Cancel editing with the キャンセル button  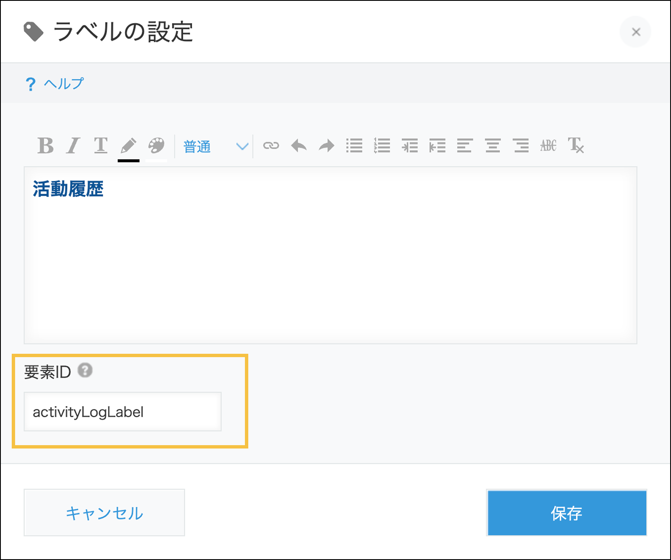tap(104, 512)
